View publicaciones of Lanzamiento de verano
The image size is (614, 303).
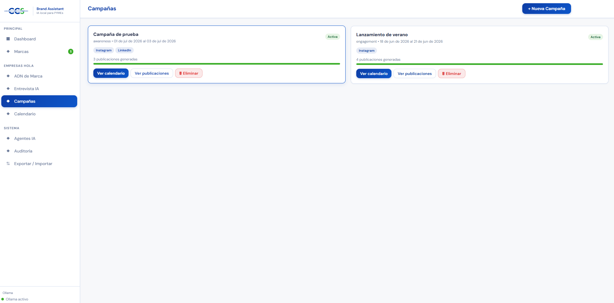(x=415, y=74)
